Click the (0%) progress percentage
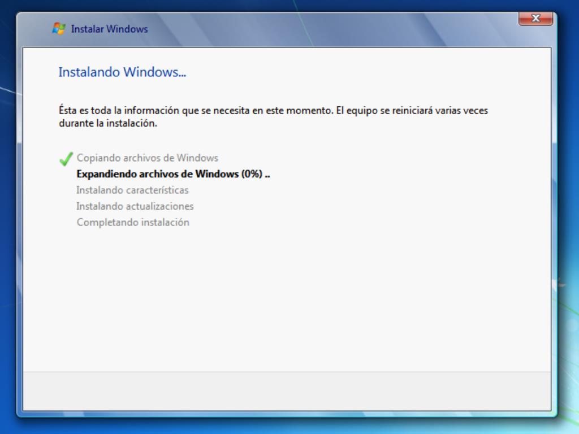 [252, 174]
